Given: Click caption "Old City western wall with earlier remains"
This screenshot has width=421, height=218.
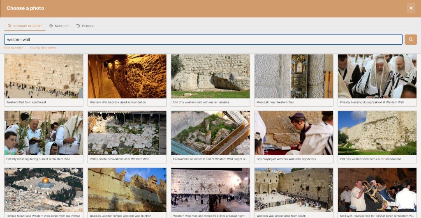Looking at the screenshot, I should (x=201, y=102).
